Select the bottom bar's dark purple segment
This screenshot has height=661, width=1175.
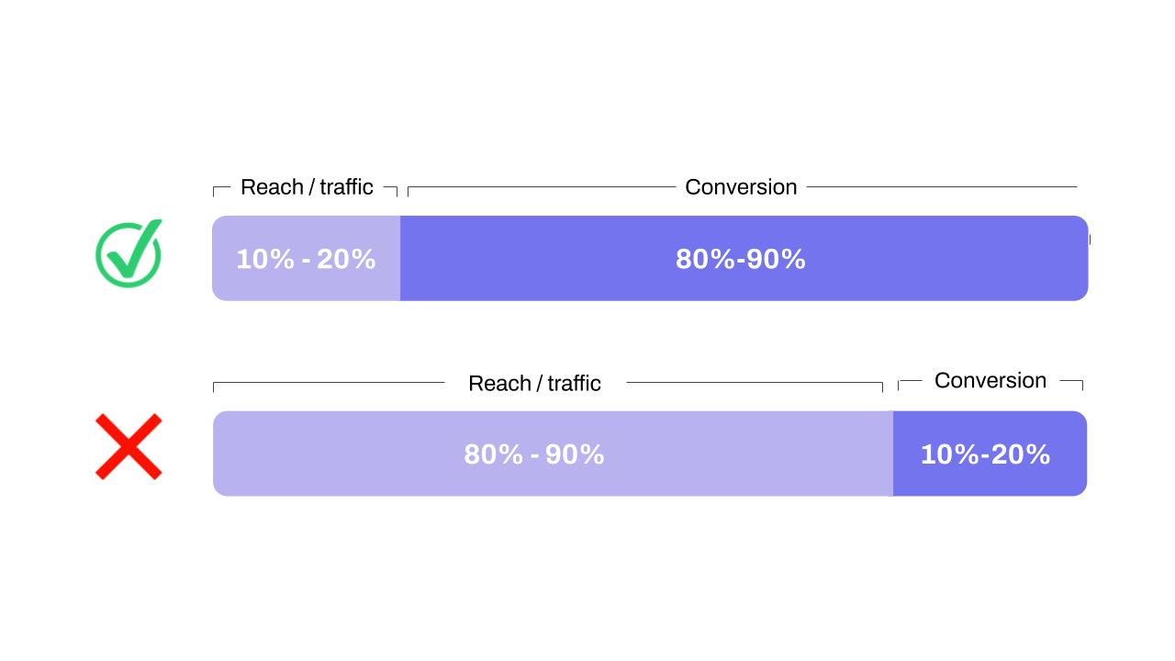pos(990,454)
